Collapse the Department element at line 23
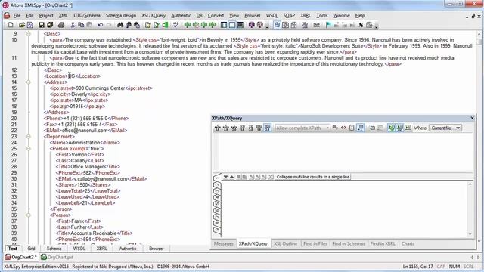484x272 pixels. [x=29, y=136]
